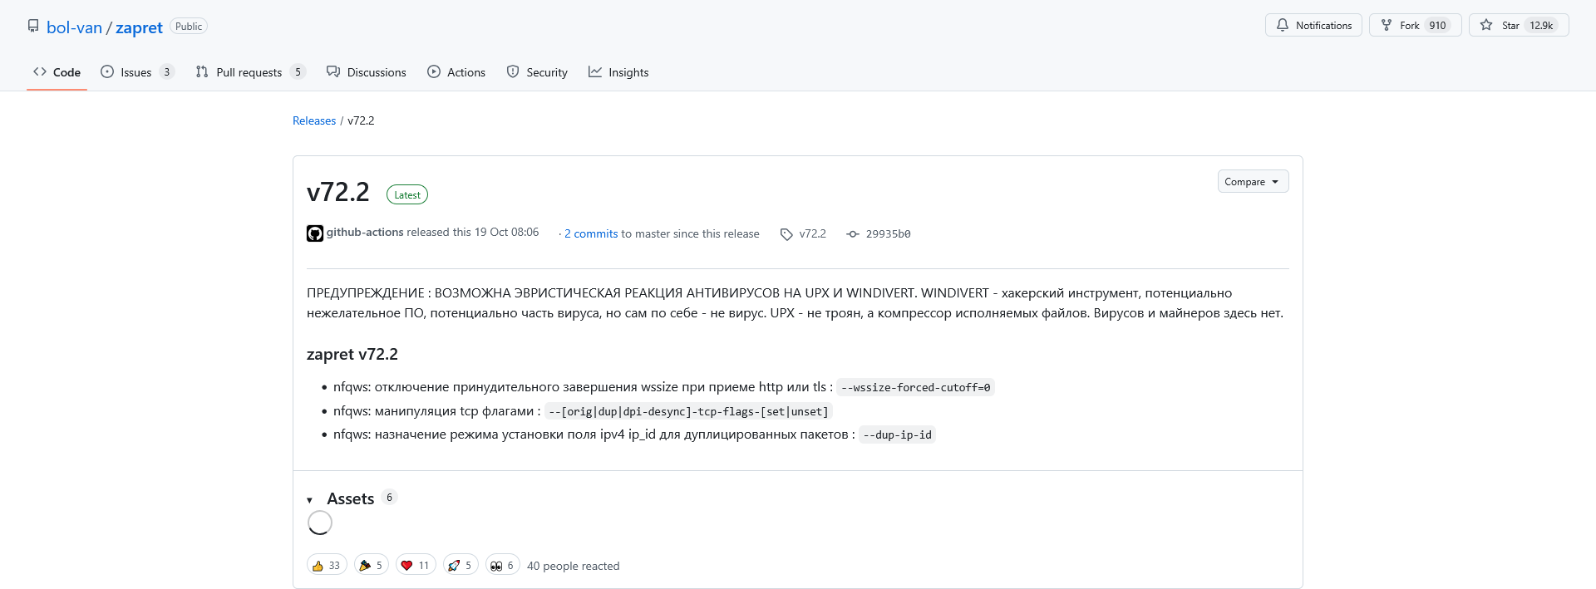The height and width of the screenshot is (589, 1596).
Task: Toggle the rocket reaction
Action: (x=461, y=566)
